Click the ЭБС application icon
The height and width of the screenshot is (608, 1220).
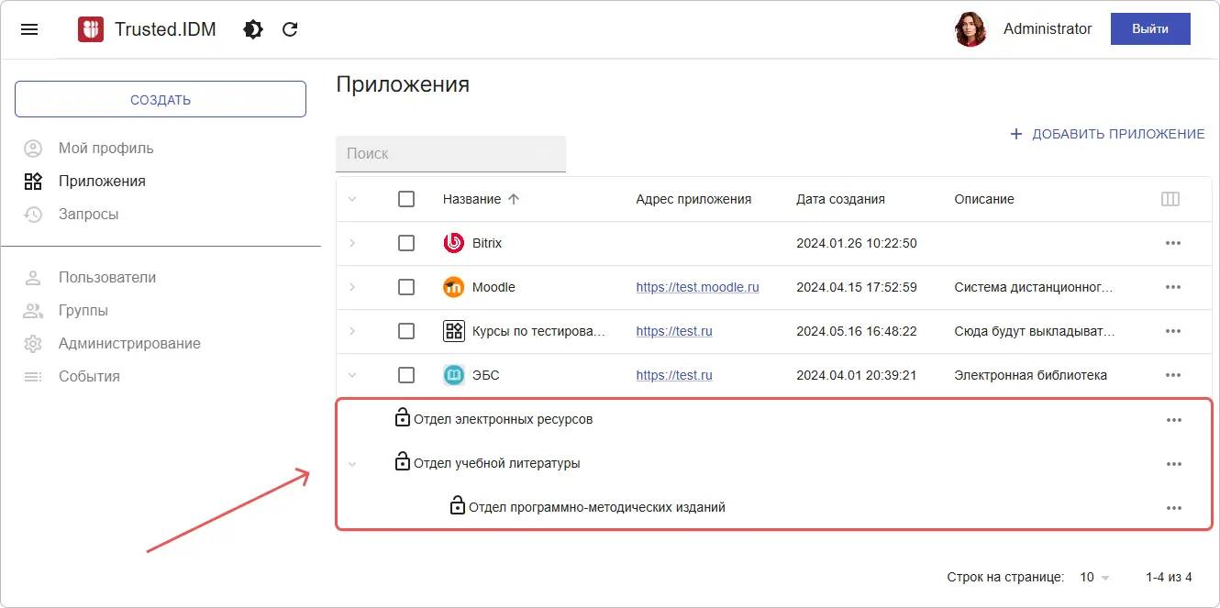coord(452,374)
